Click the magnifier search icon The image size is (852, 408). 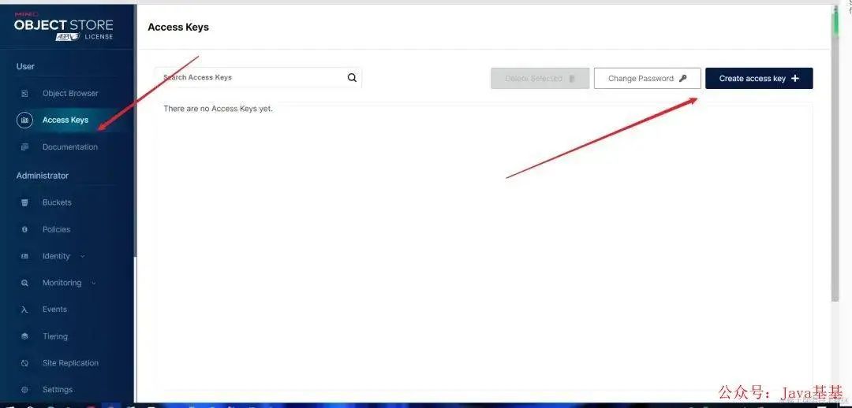pyautogui.click(x=352, y=78)
